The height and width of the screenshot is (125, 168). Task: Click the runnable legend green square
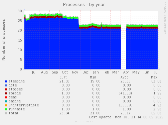click(6, 109)
